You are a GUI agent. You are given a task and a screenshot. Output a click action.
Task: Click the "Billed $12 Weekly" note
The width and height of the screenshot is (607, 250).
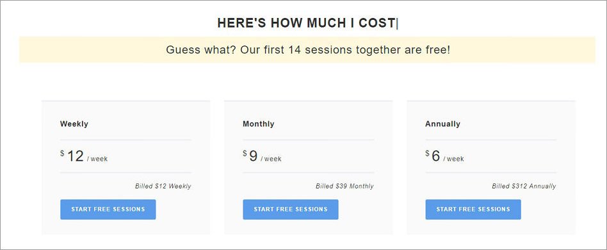click(x=163, y=186)
